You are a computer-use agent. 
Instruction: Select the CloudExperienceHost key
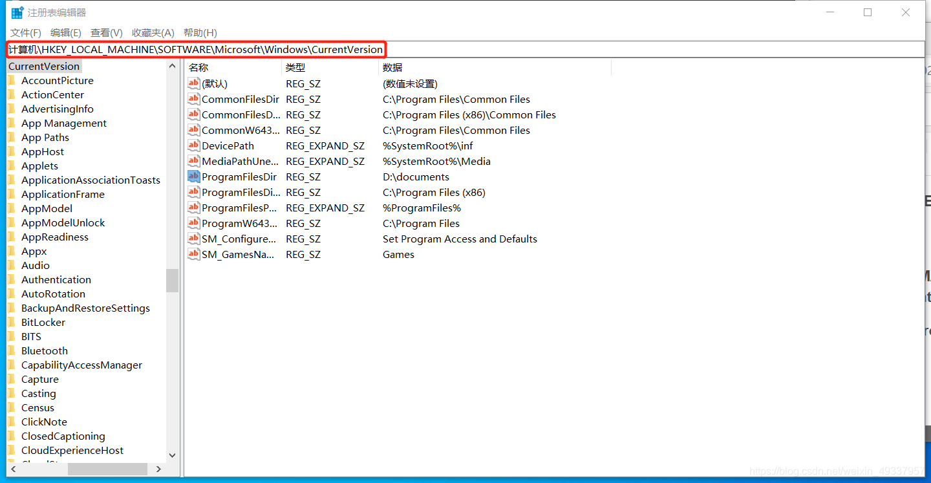[x=72, y=450]
